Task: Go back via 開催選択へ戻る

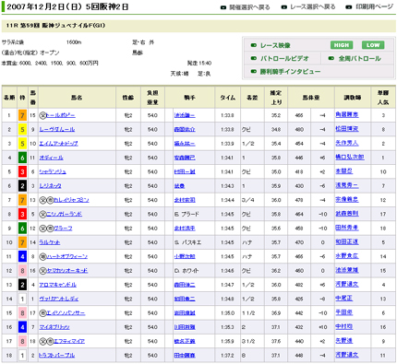Action: click(x=249, y=7)
